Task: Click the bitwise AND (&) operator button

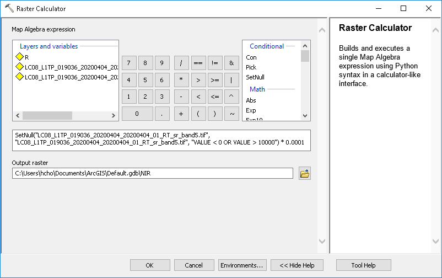Action: pos(231,63)
